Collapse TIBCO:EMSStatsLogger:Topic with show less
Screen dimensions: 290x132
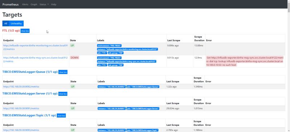(x=61, y=116)
